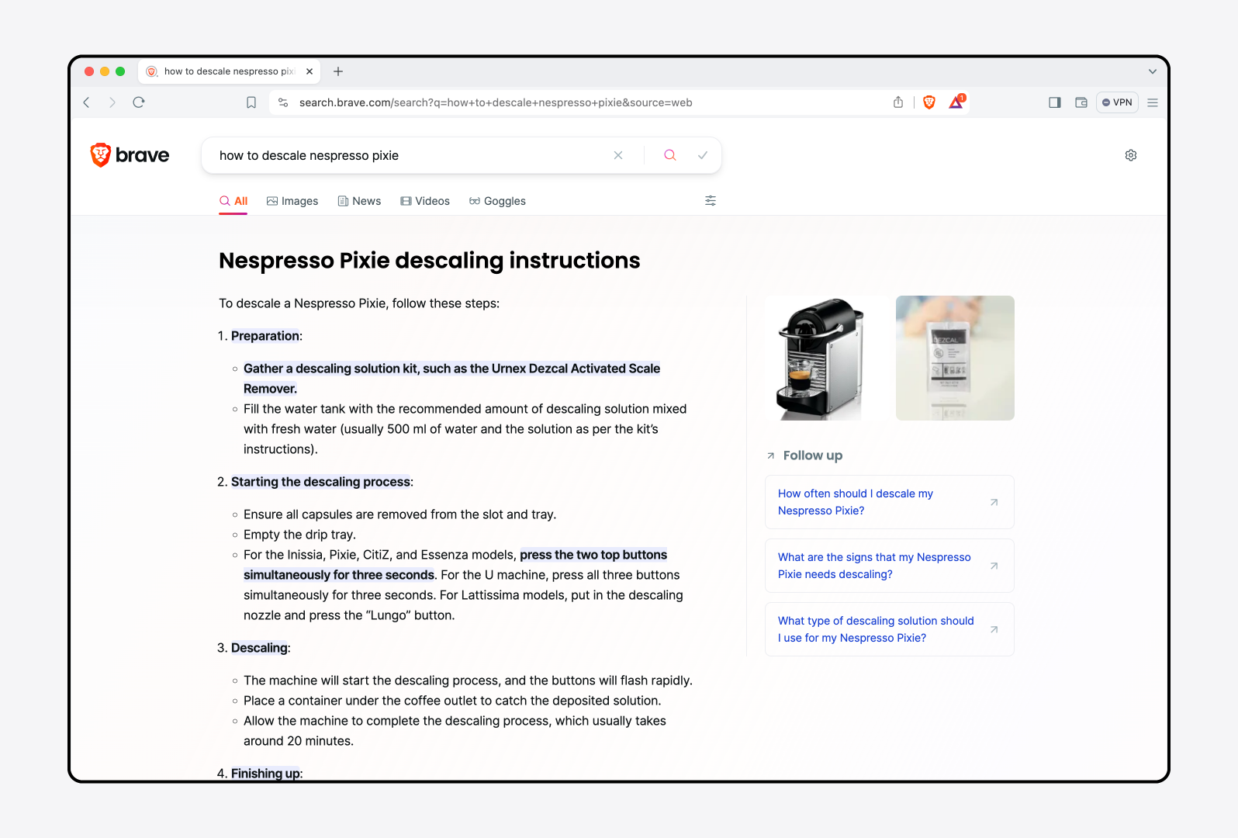Switch to the News tab
Screen dimensions: 1238x838
click(359, 201)
